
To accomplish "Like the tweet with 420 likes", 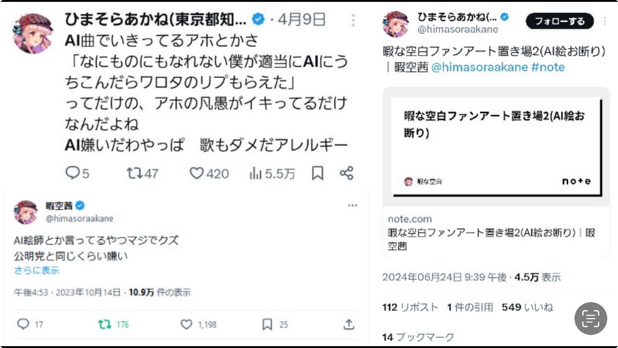I will point(197,174).
